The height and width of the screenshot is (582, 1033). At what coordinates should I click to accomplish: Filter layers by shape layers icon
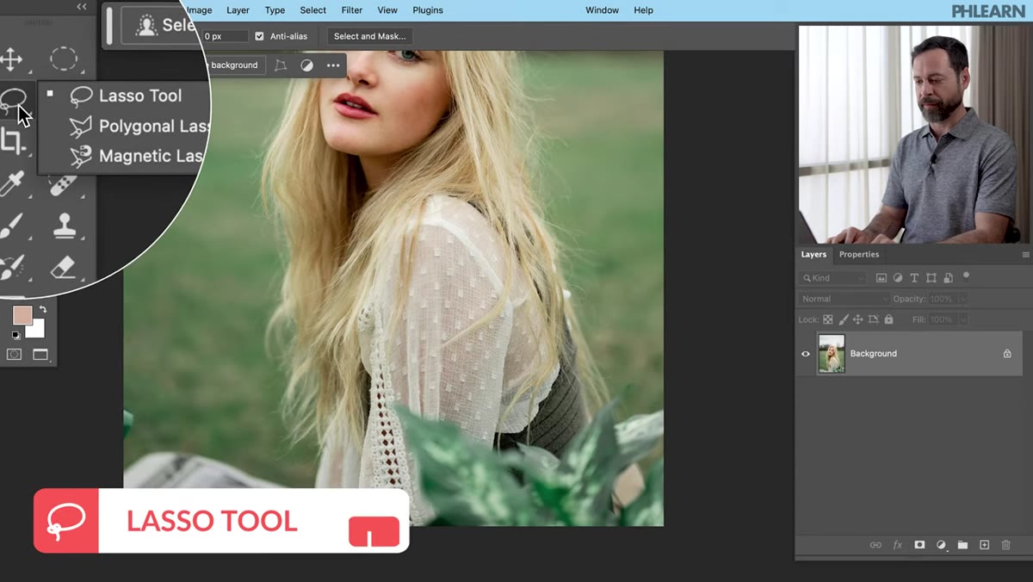coord(931,278)
